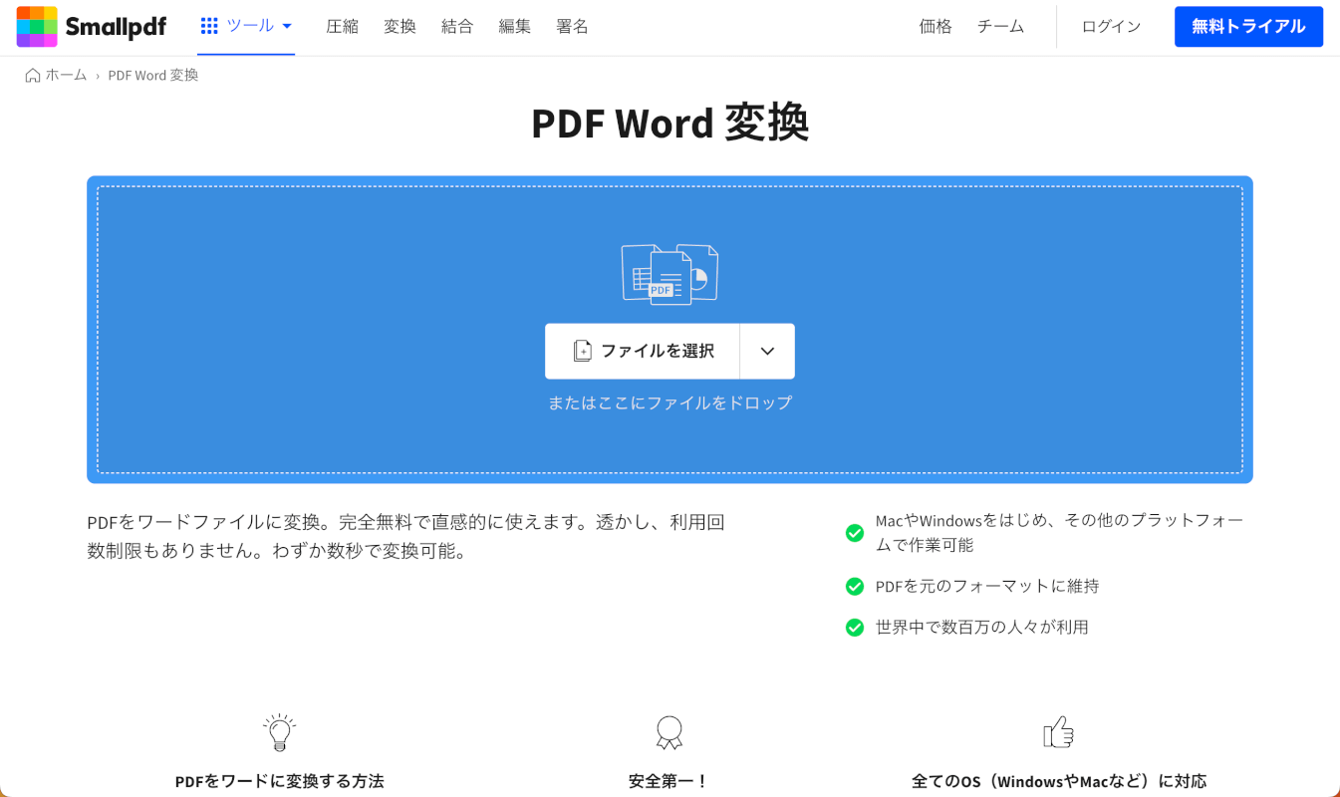
Task: Click the file plus icon in the select button
Action: [583, 351]
